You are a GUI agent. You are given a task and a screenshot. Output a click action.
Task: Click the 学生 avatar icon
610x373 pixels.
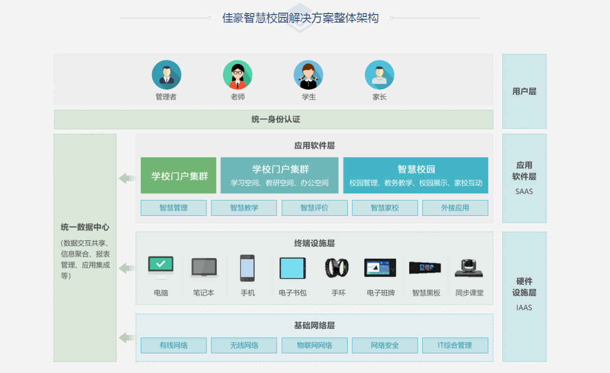point(308,75)
